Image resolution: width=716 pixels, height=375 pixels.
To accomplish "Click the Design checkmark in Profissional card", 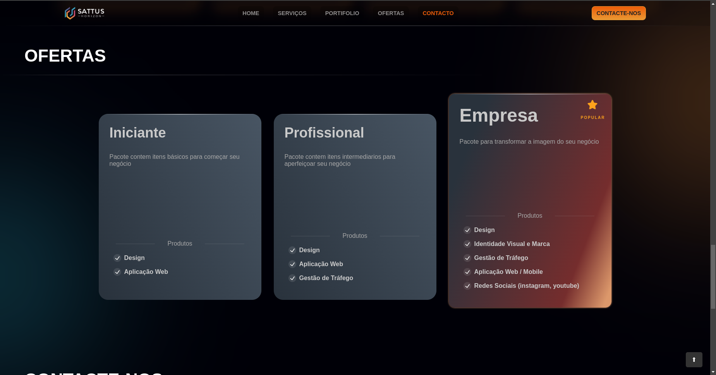I will click(x=292, y=250).
